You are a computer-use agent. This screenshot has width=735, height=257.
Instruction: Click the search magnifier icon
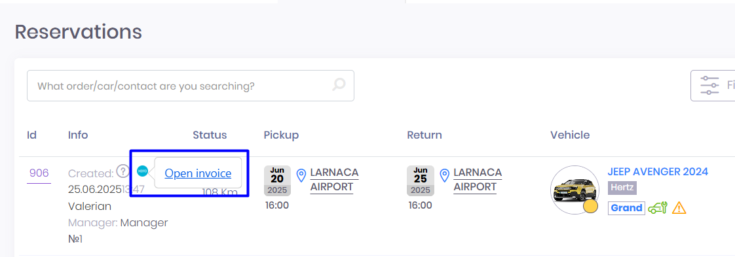pyautogui.click(x=339, y=85)
